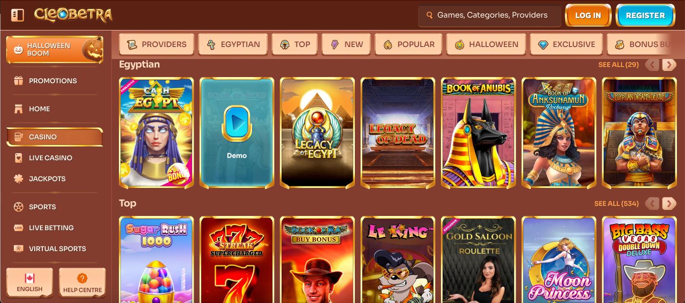Click the soccer ball icon for Sports

[x=19, y=207]
